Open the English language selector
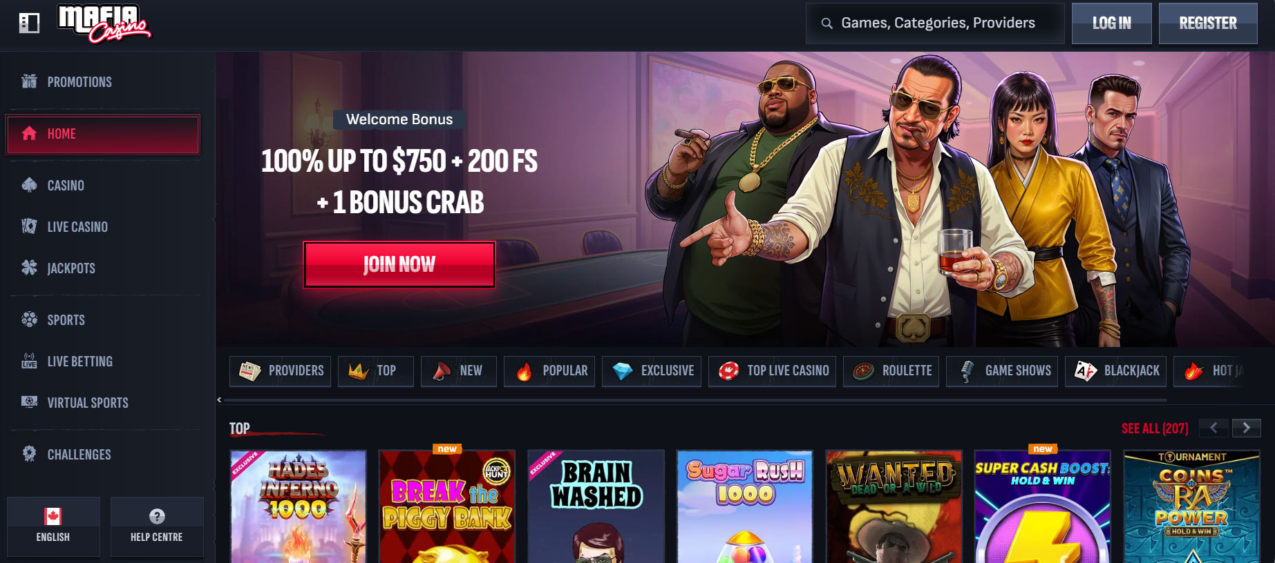The height and width of the screenshot is (563, 1275). click(x=53, y=526)
